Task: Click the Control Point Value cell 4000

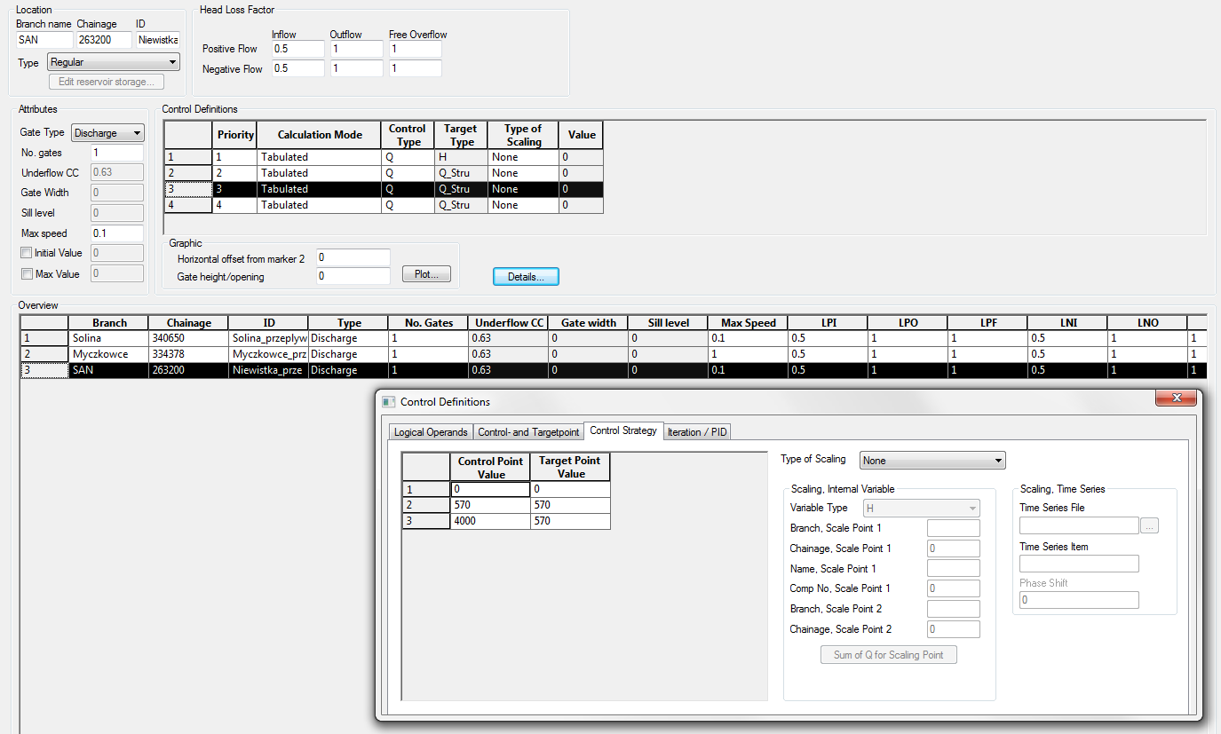Action: pyautogui.click(x=490, y=521)
